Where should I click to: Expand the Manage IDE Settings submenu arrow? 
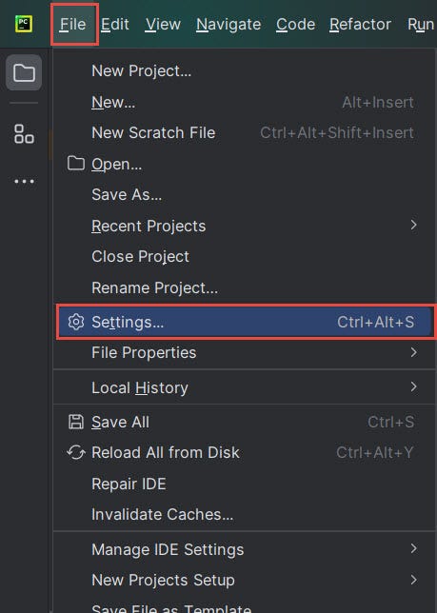coord(413,549)
